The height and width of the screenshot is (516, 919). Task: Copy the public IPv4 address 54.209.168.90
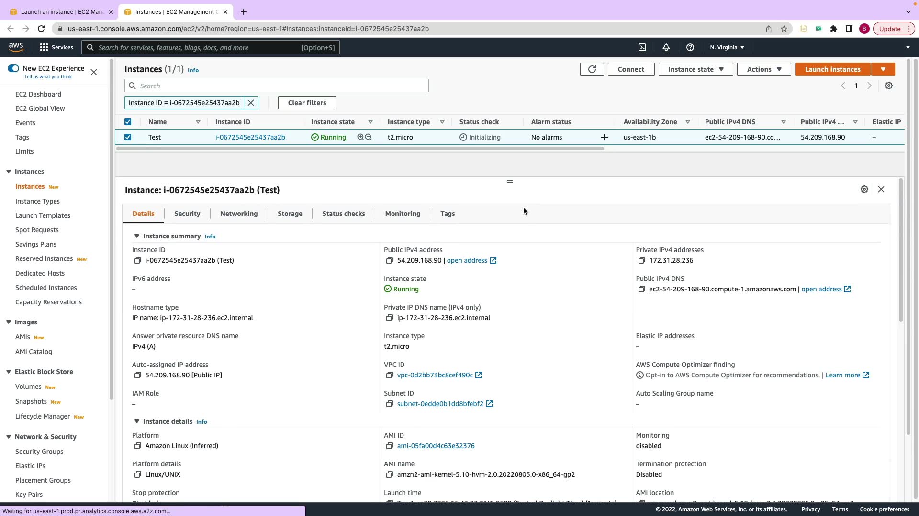coord(389,260)
